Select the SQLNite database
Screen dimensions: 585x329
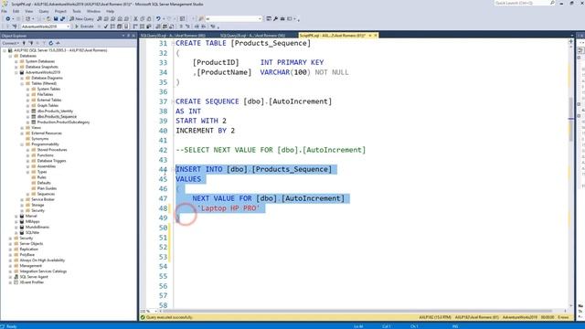(33, 233)
